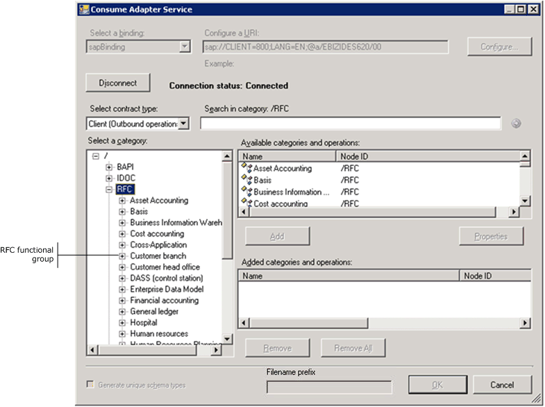The height and width of the screenshot is (407, 545).
Task: Click the Cost accounting row icon in available list
Action: 246,203
